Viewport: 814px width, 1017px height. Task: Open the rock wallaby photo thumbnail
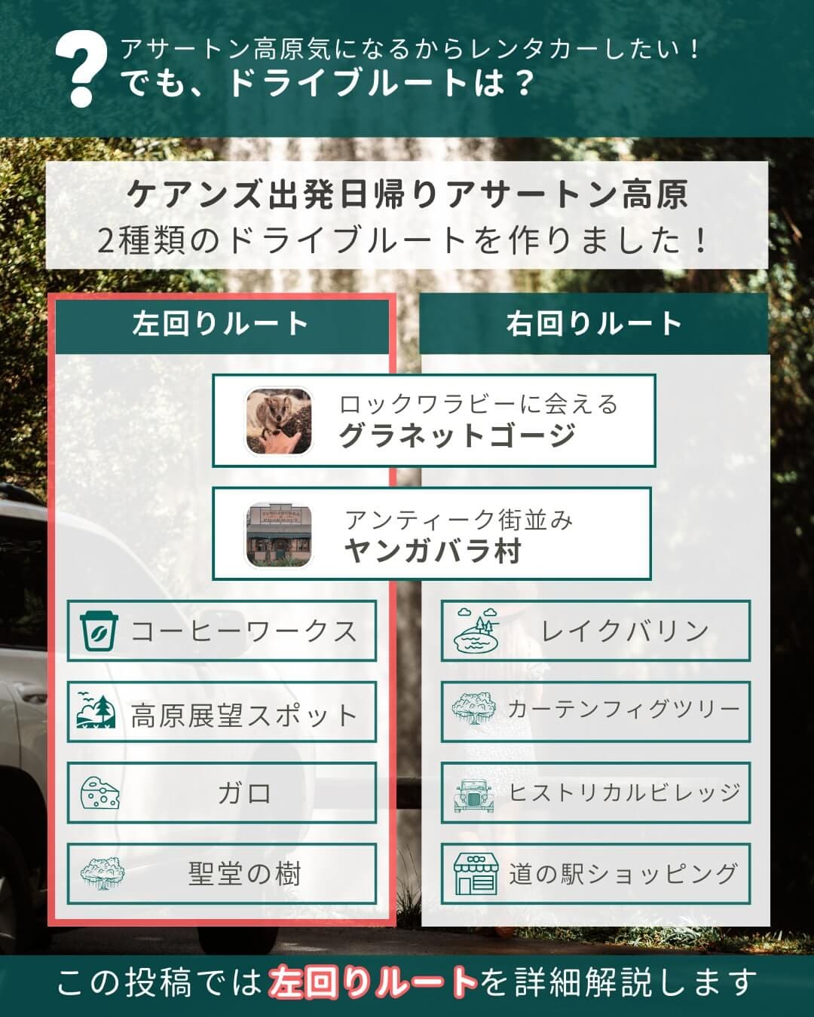[279, 421]
